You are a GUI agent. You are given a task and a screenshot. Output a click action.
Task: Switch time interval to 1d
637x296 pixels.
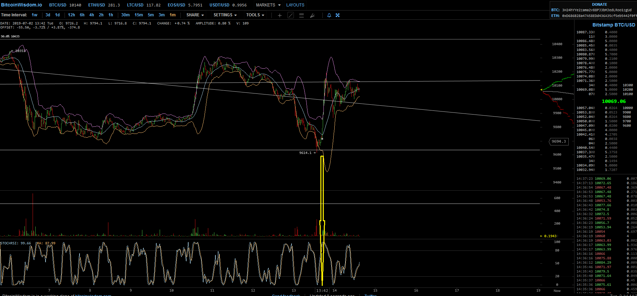[x=57, y=15]
